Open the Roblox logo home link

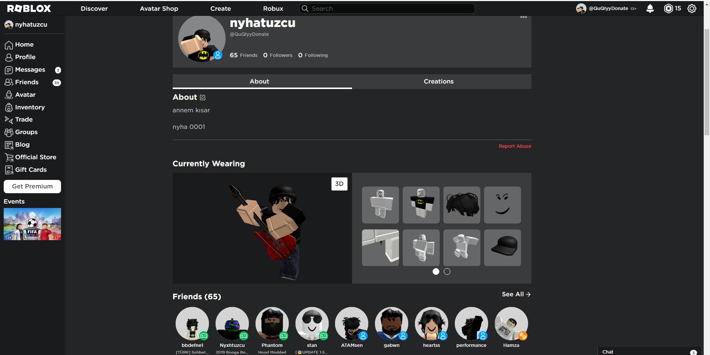pos(29,8)
